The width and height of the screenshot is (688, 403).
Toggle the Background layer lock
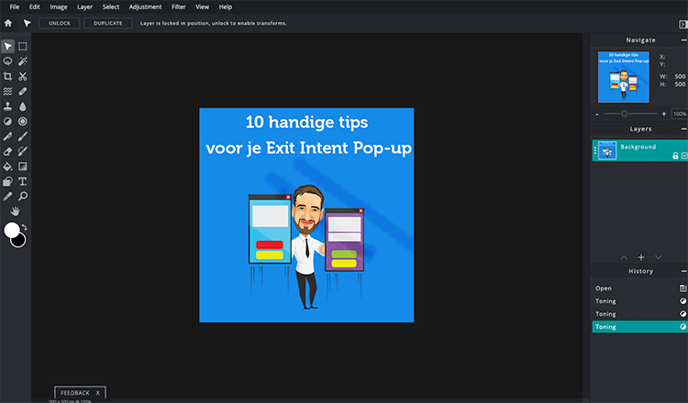coord(675,157)
